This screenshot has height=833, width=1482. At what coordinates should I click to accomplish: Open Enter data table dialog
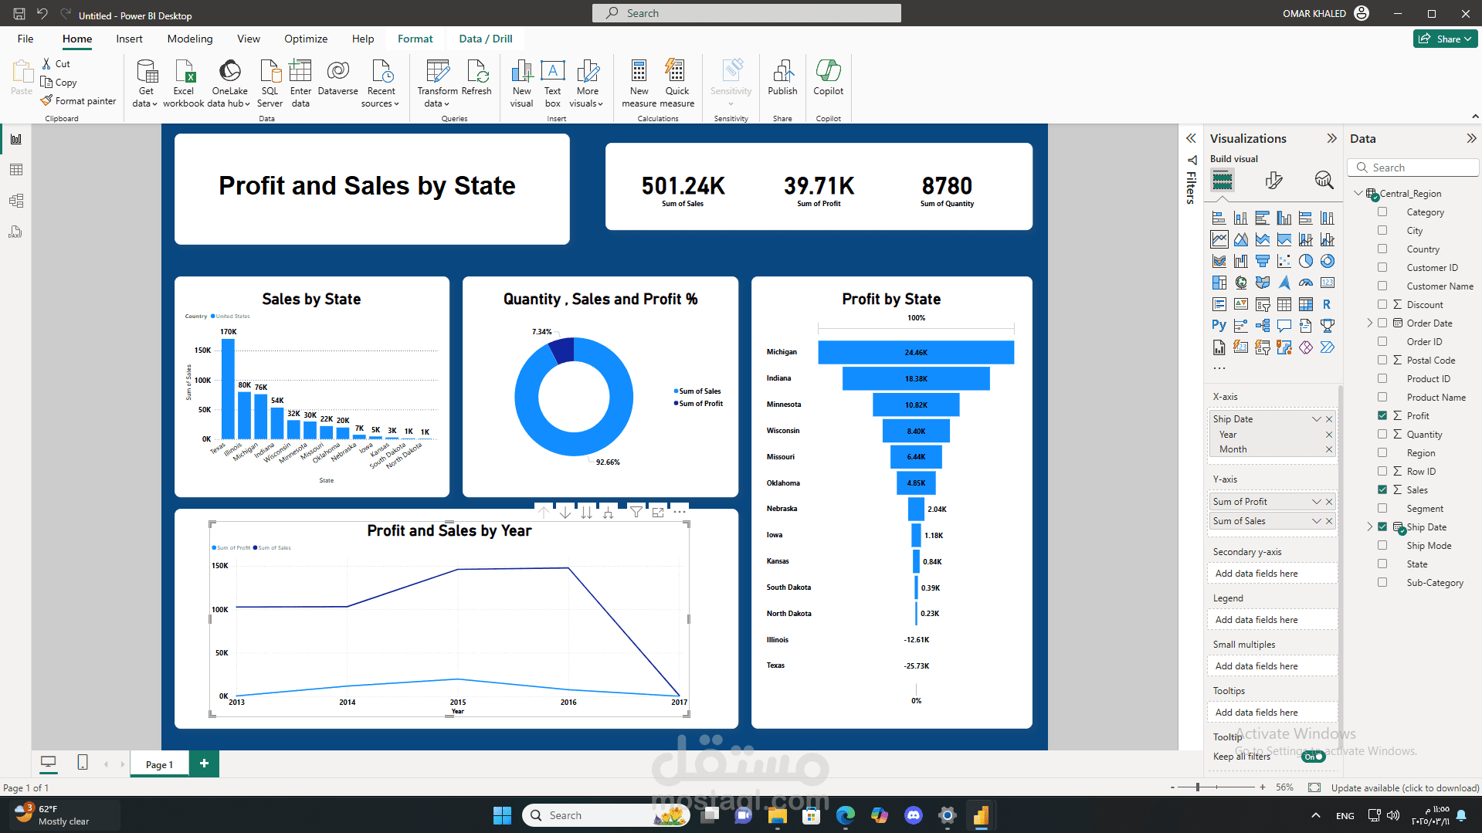(x=300, y=83)
